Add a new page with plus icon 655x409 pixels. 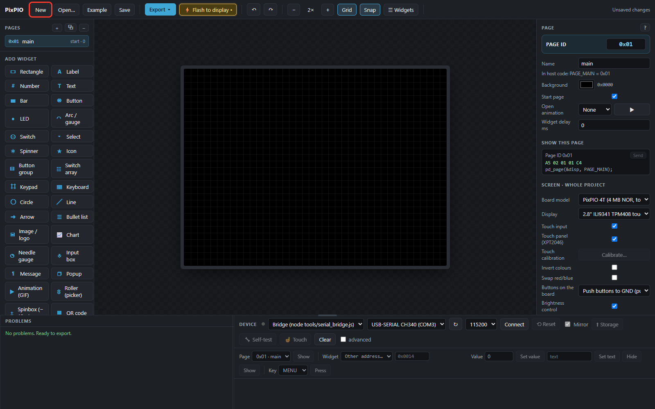pyautogui.click(x=57, y=28)
